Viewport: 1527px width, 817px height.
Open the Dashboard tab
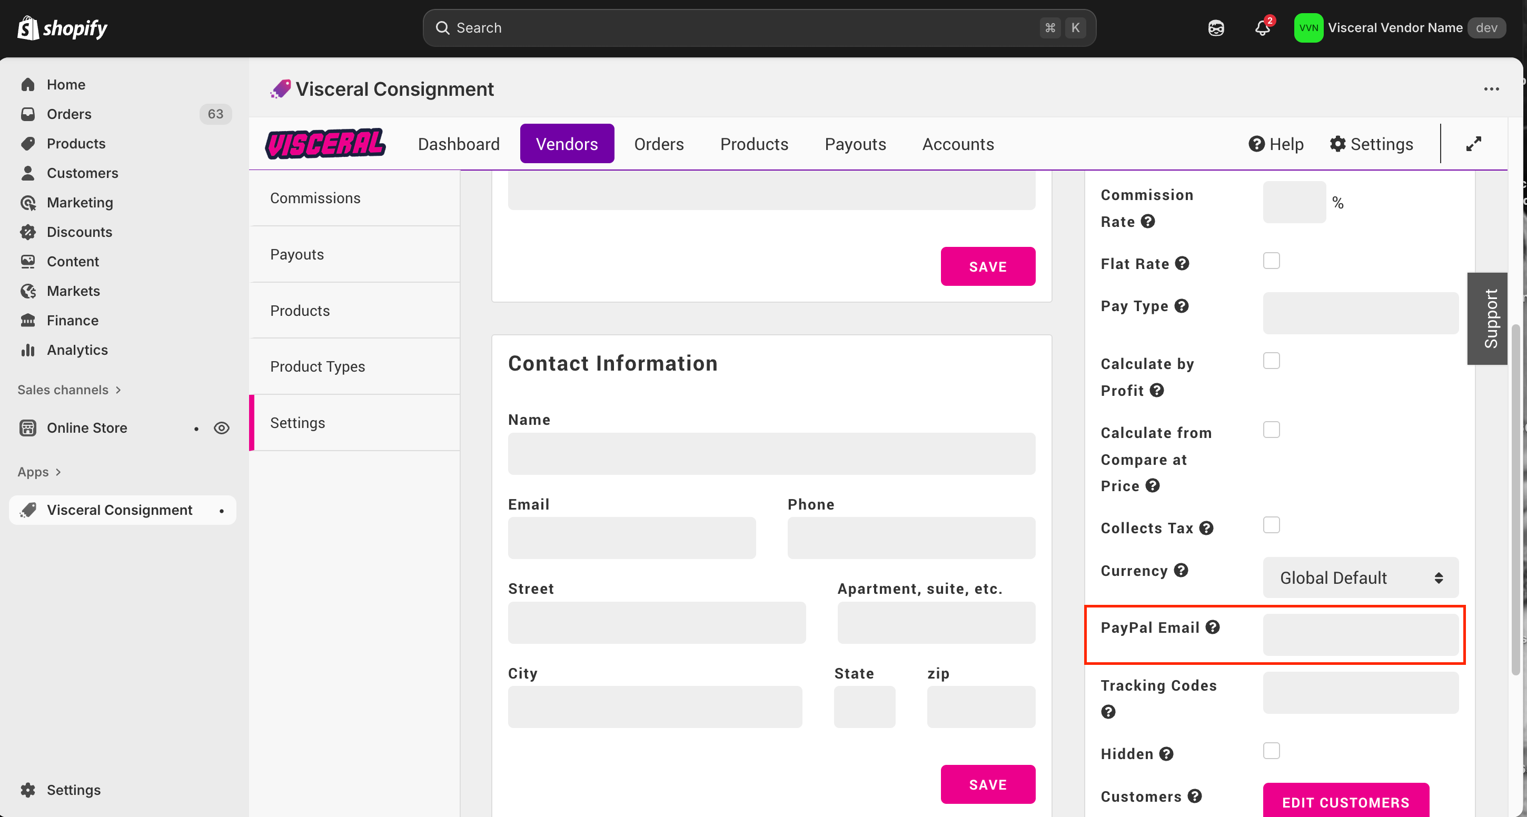pyautogui.click(x=458, y=144)
